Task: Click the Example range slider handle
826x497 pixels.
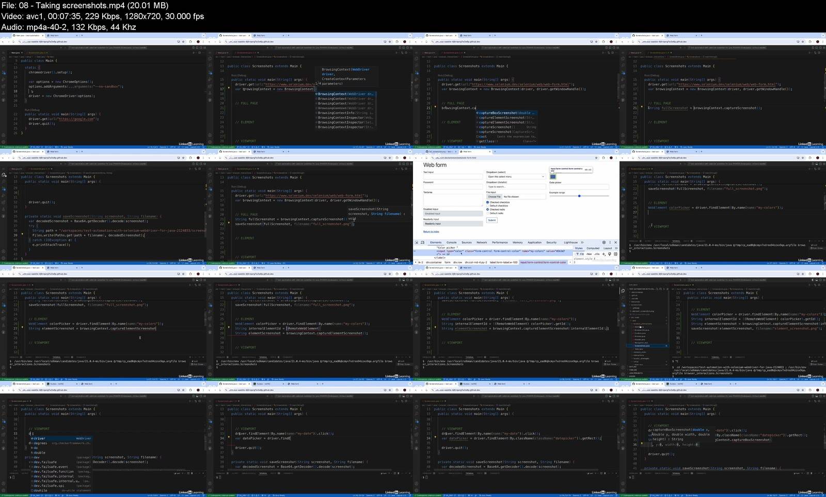Action: [579, 196]
